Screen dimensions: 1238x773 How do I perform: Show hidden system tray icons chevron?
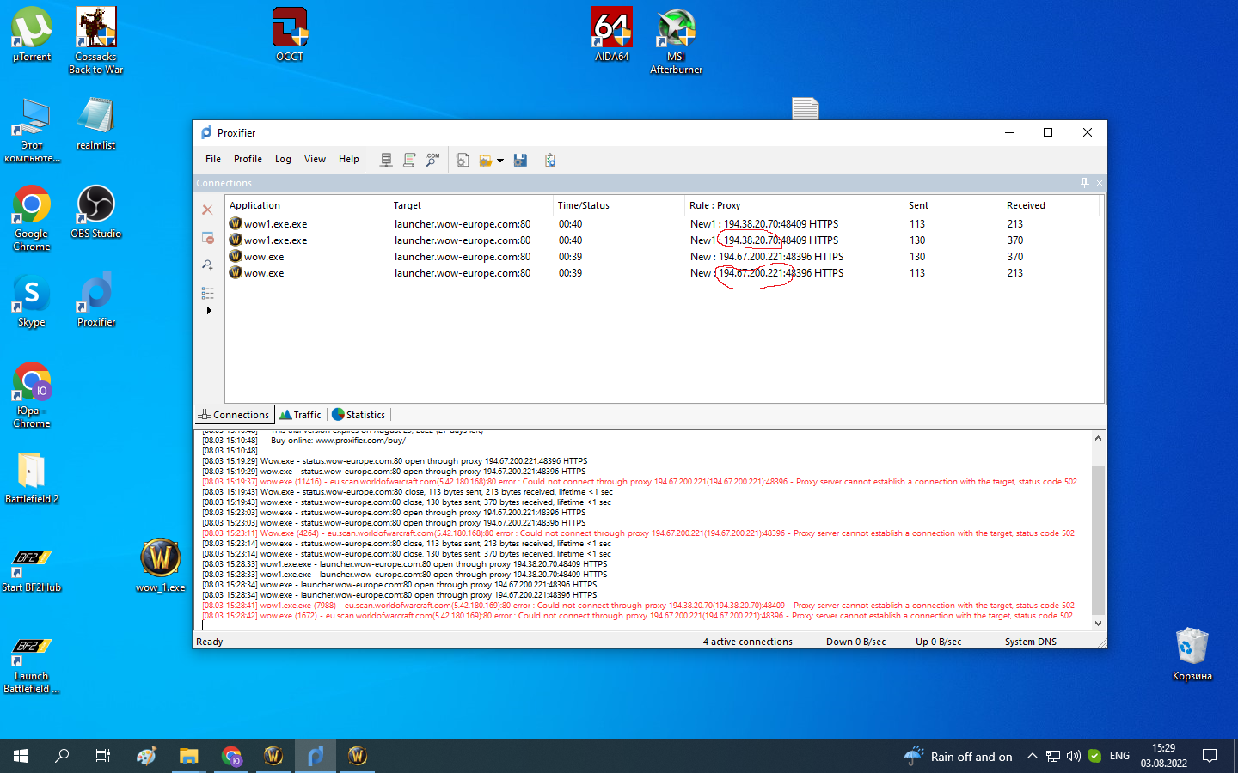click(1032, 757)
